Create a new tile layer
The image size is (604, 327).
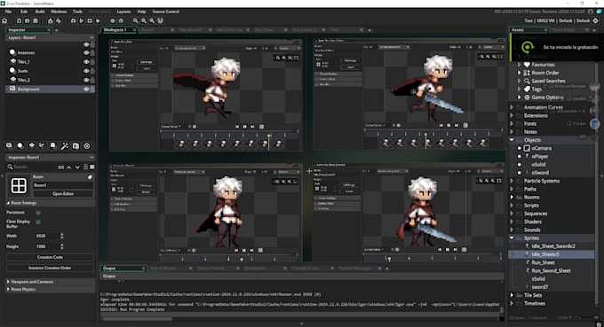click(32, 145)
